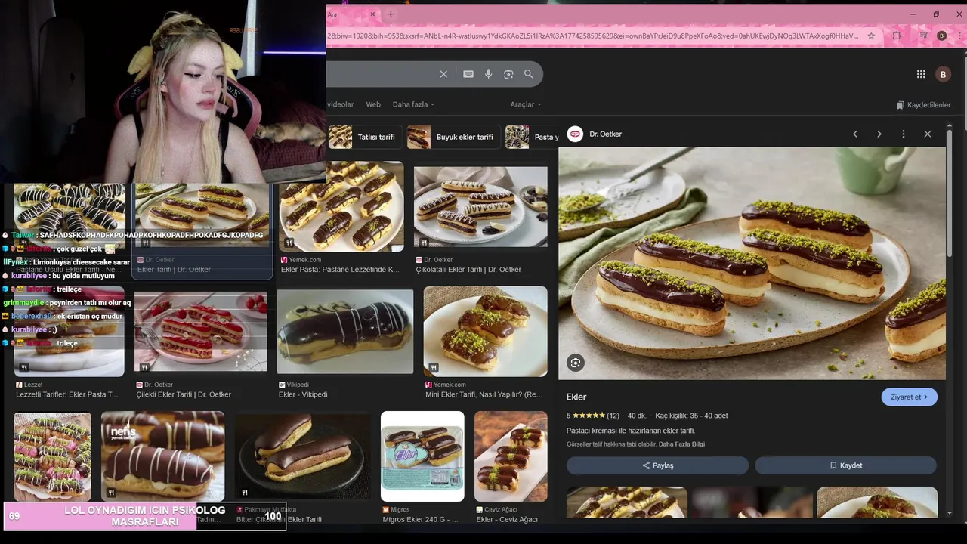Show previous image in preview panel
The width and height of the screenshot is (967, 544).
(855, 134)
